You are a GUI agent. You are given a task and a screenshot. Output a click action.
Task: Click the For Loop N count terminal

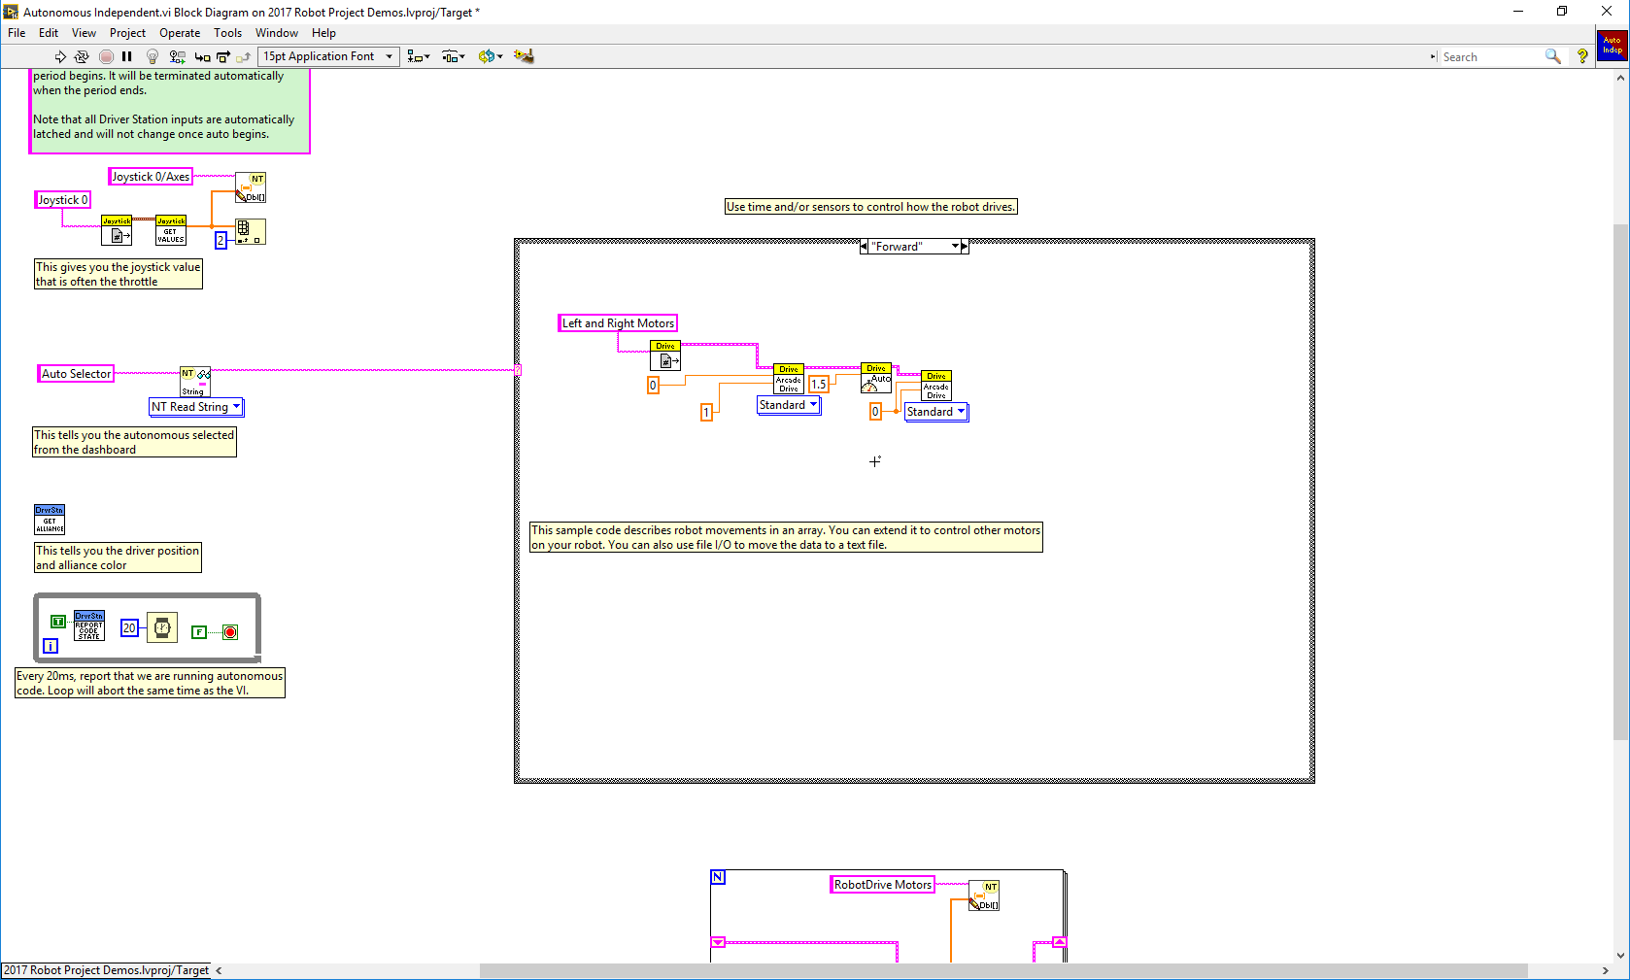[x=718, y=877]
